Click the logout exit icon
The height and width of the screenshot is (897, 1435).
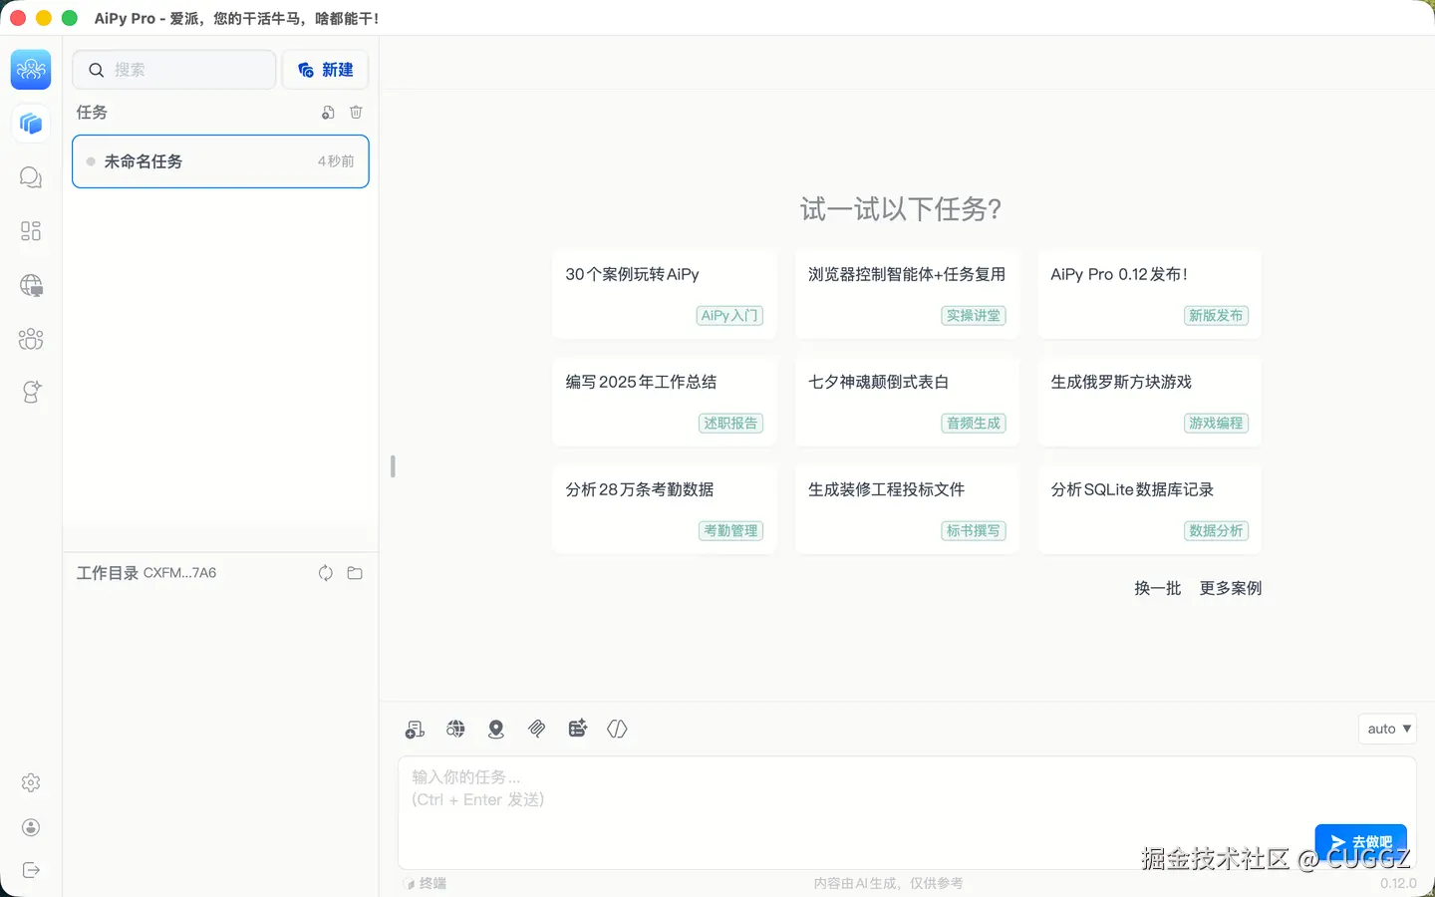pos(31,870)
